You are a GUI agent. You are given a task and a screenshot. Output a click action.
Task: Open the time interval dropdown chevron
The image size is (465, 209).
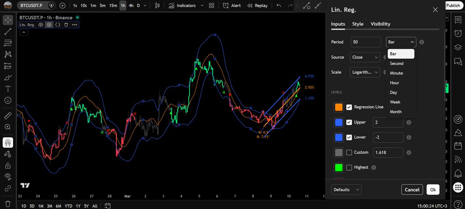145,5
